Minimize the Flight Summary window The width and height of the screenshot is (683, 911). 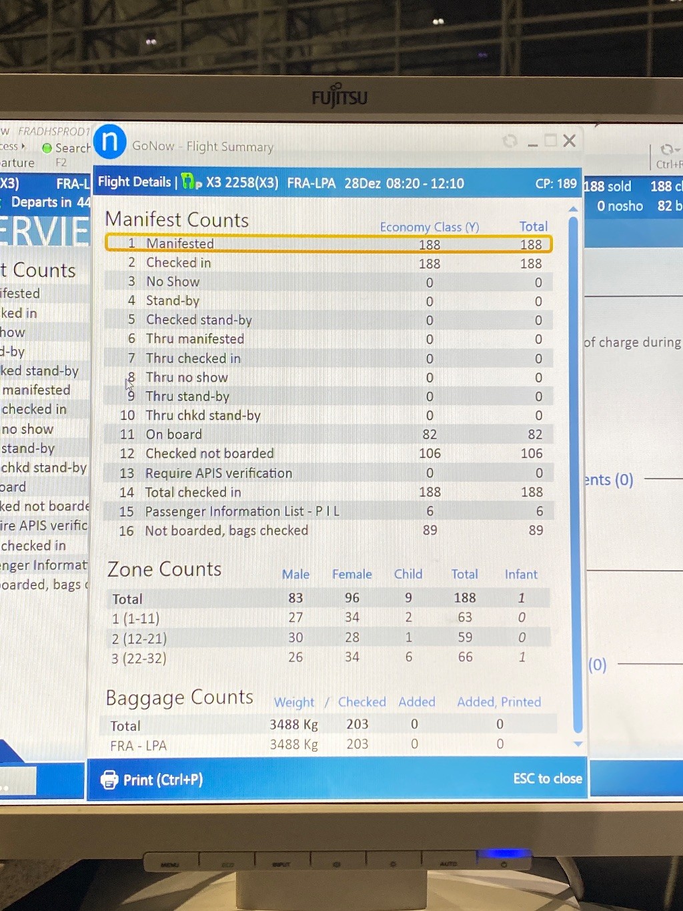532,143
